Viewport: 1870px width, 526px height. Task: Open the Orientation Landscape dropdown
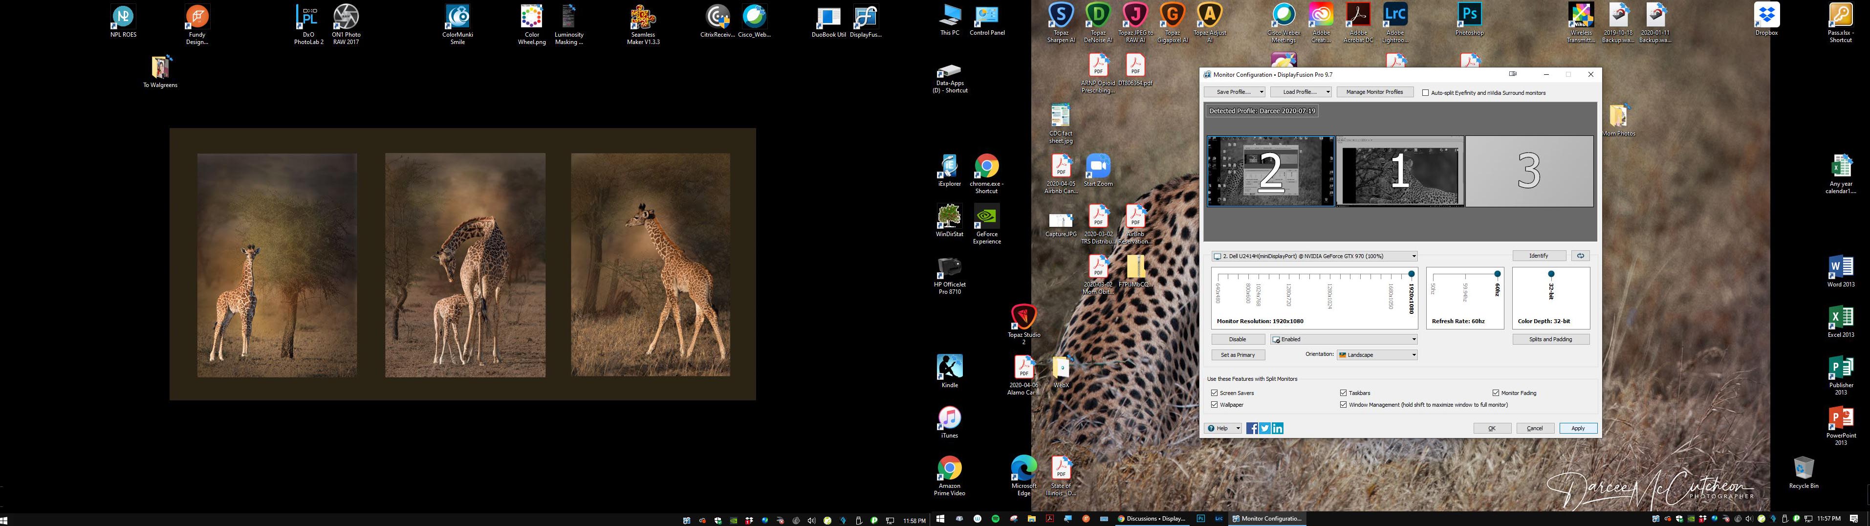[1377, 355]
